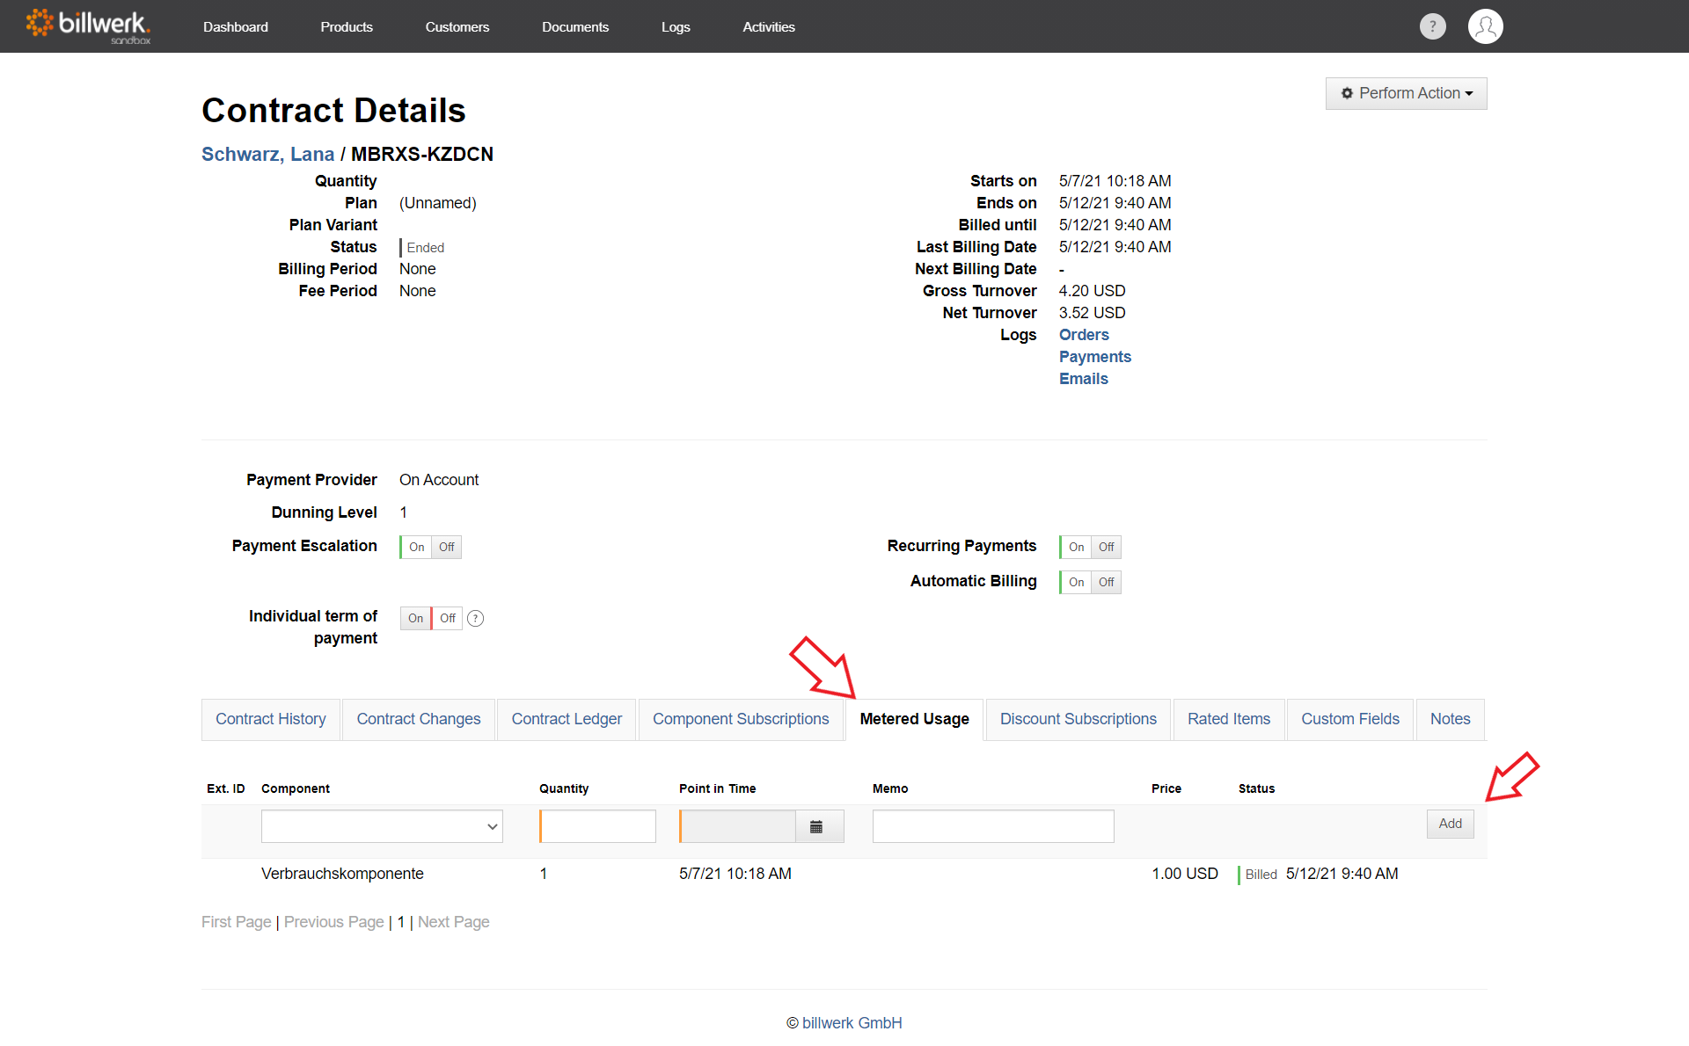Image resolution: width=1689 pixels, height=1046 pixels.
Task: Go to First Page
Action: tap(237, 922)
